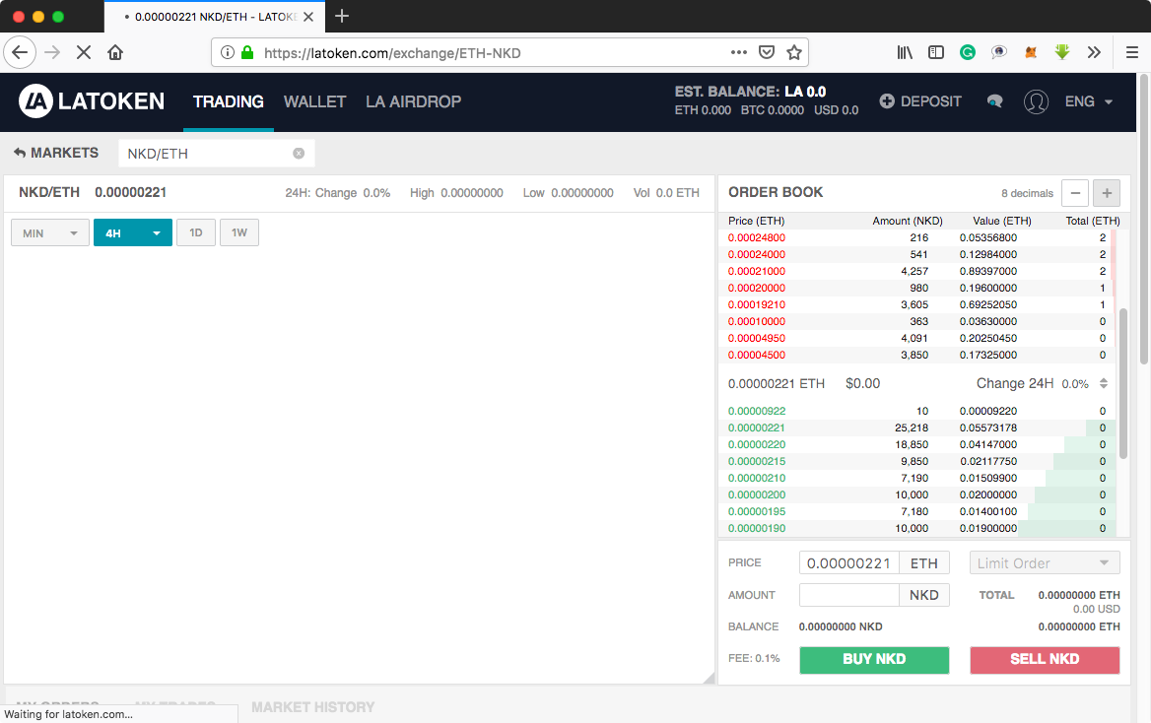This screenshot has height=723, width=1151.
Task: Open the WALLET tab
Action: click(x=315, y=101)
